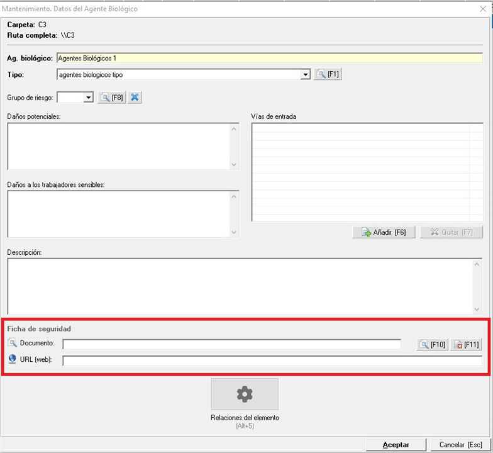
Task: Click trabajadores sensibles scrollbar down arrow
Action: (234, 232)
